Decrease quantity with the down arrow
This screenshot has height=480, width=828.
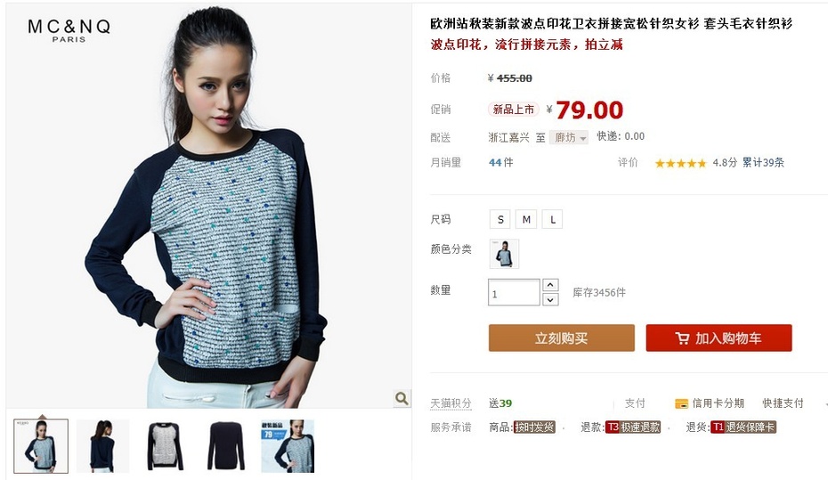550,299
